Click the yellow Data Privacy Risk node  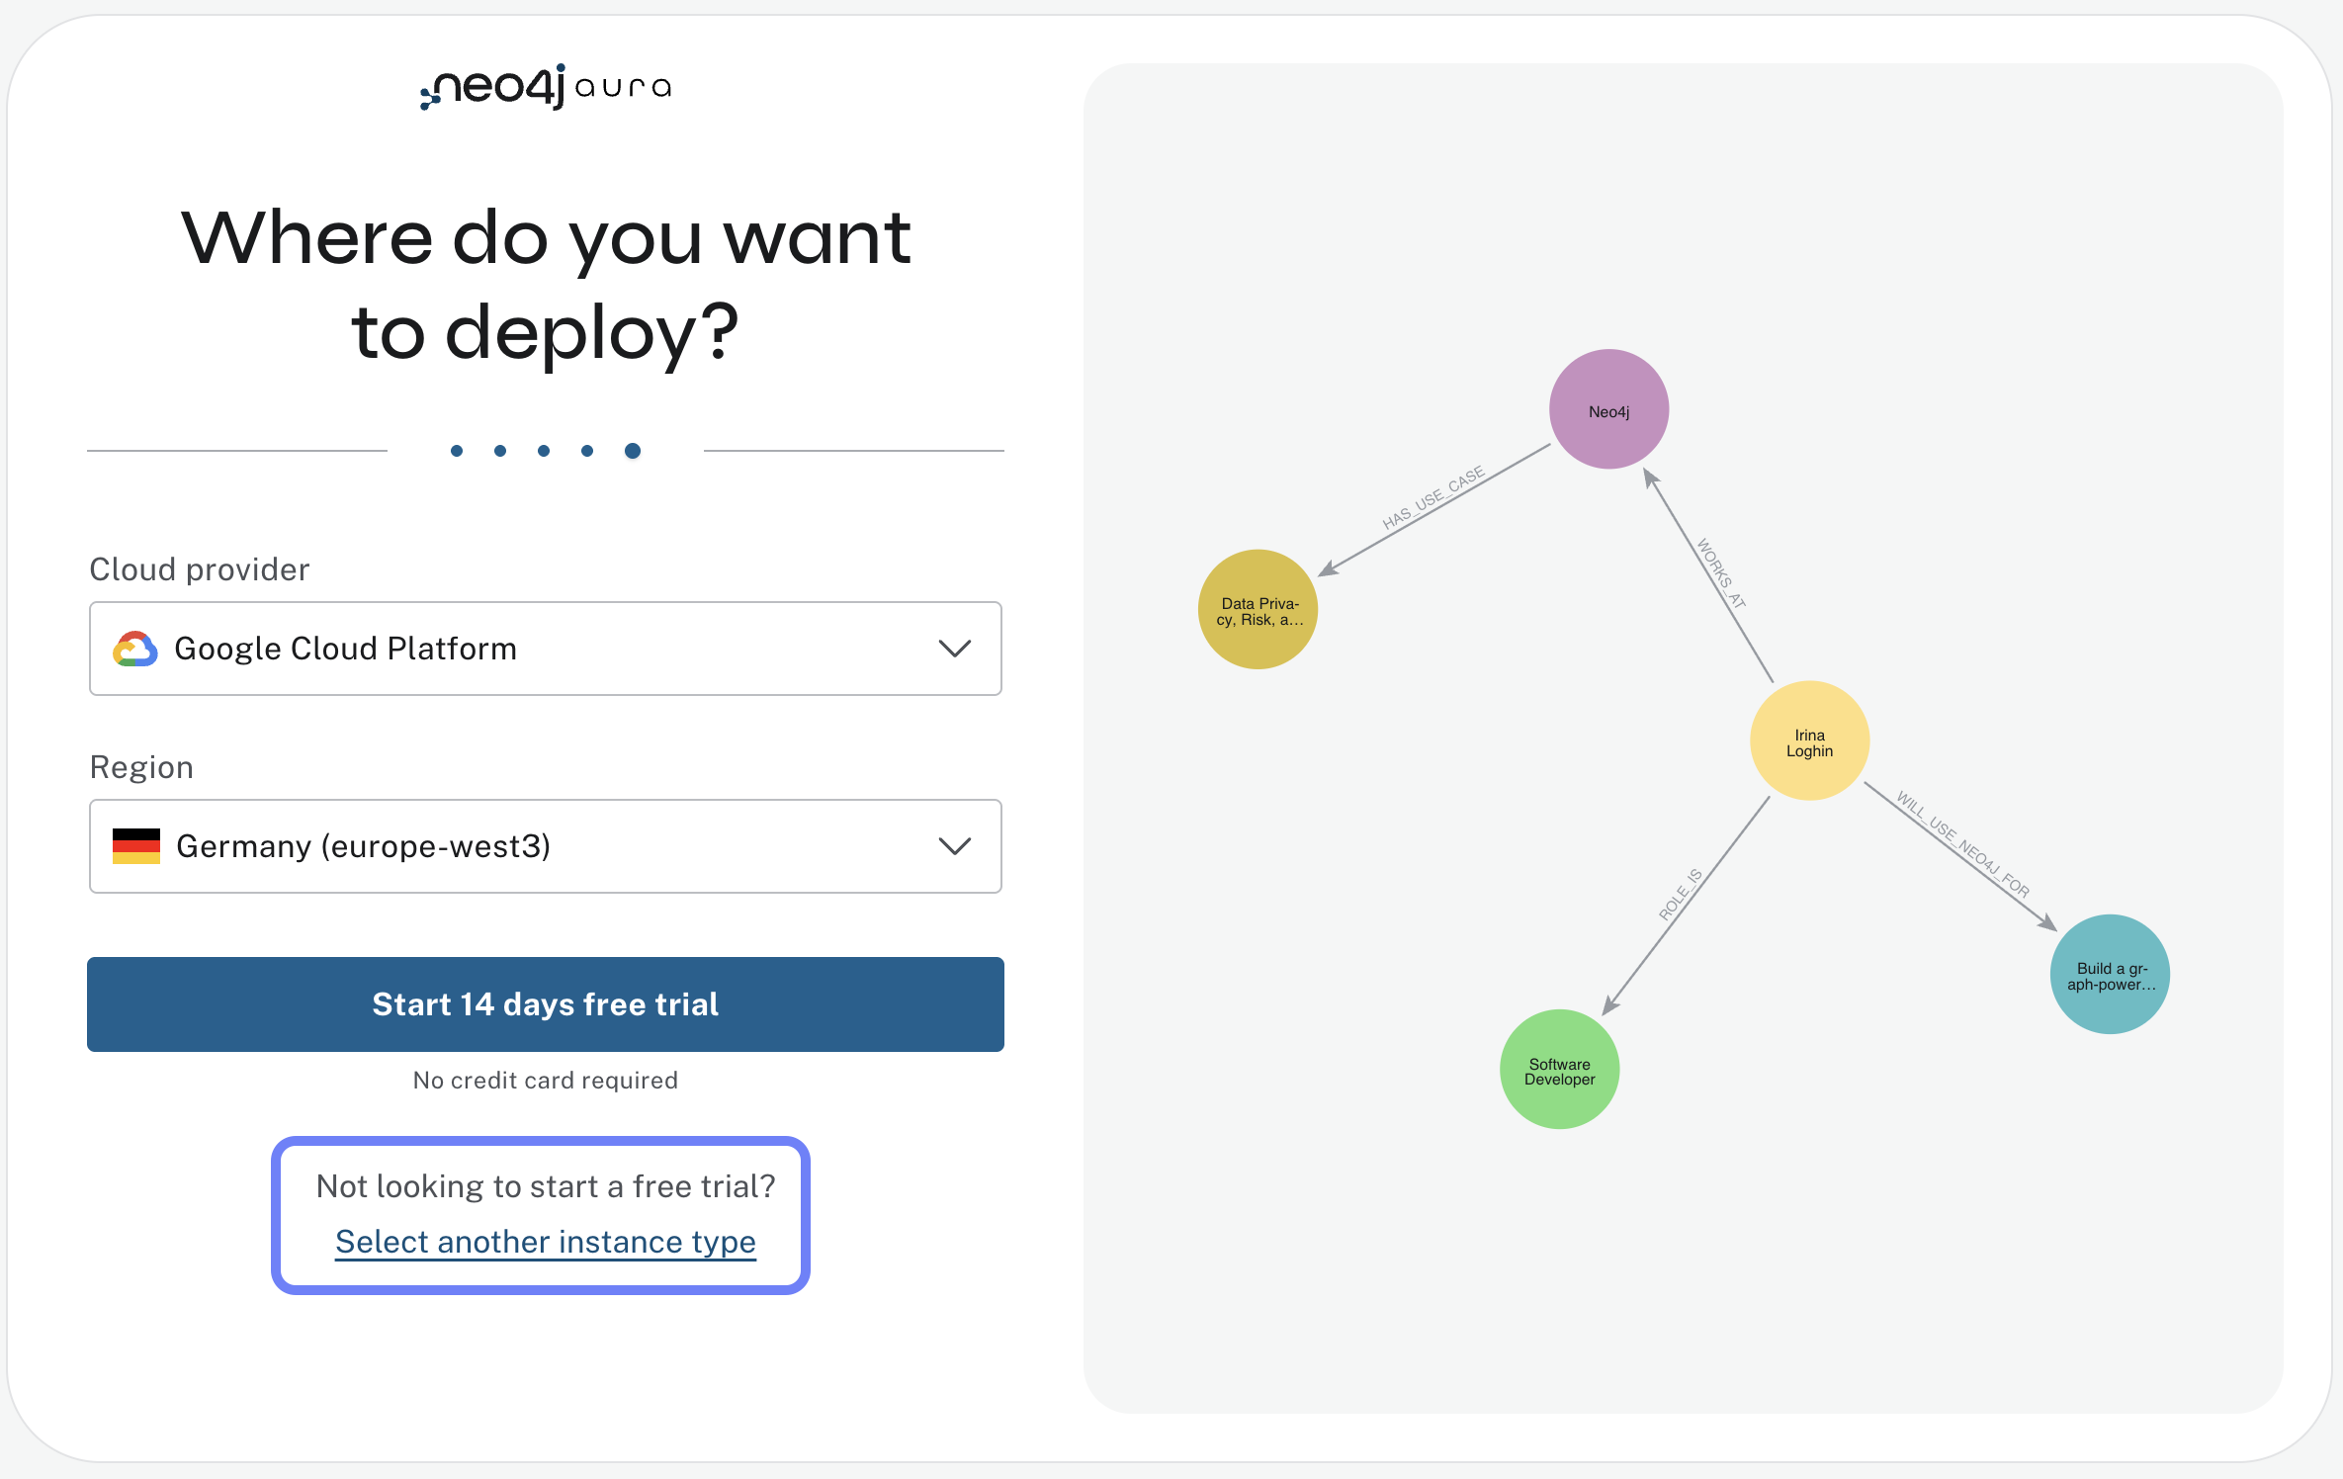tap(1257, 610)
